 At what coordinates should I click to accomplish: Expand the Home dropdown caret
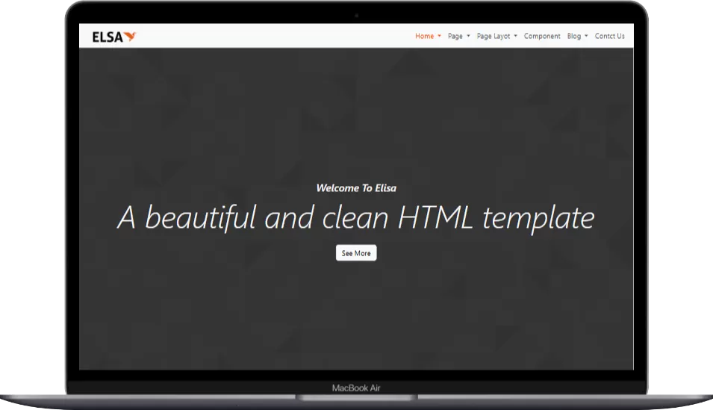[x=439, y=36]
